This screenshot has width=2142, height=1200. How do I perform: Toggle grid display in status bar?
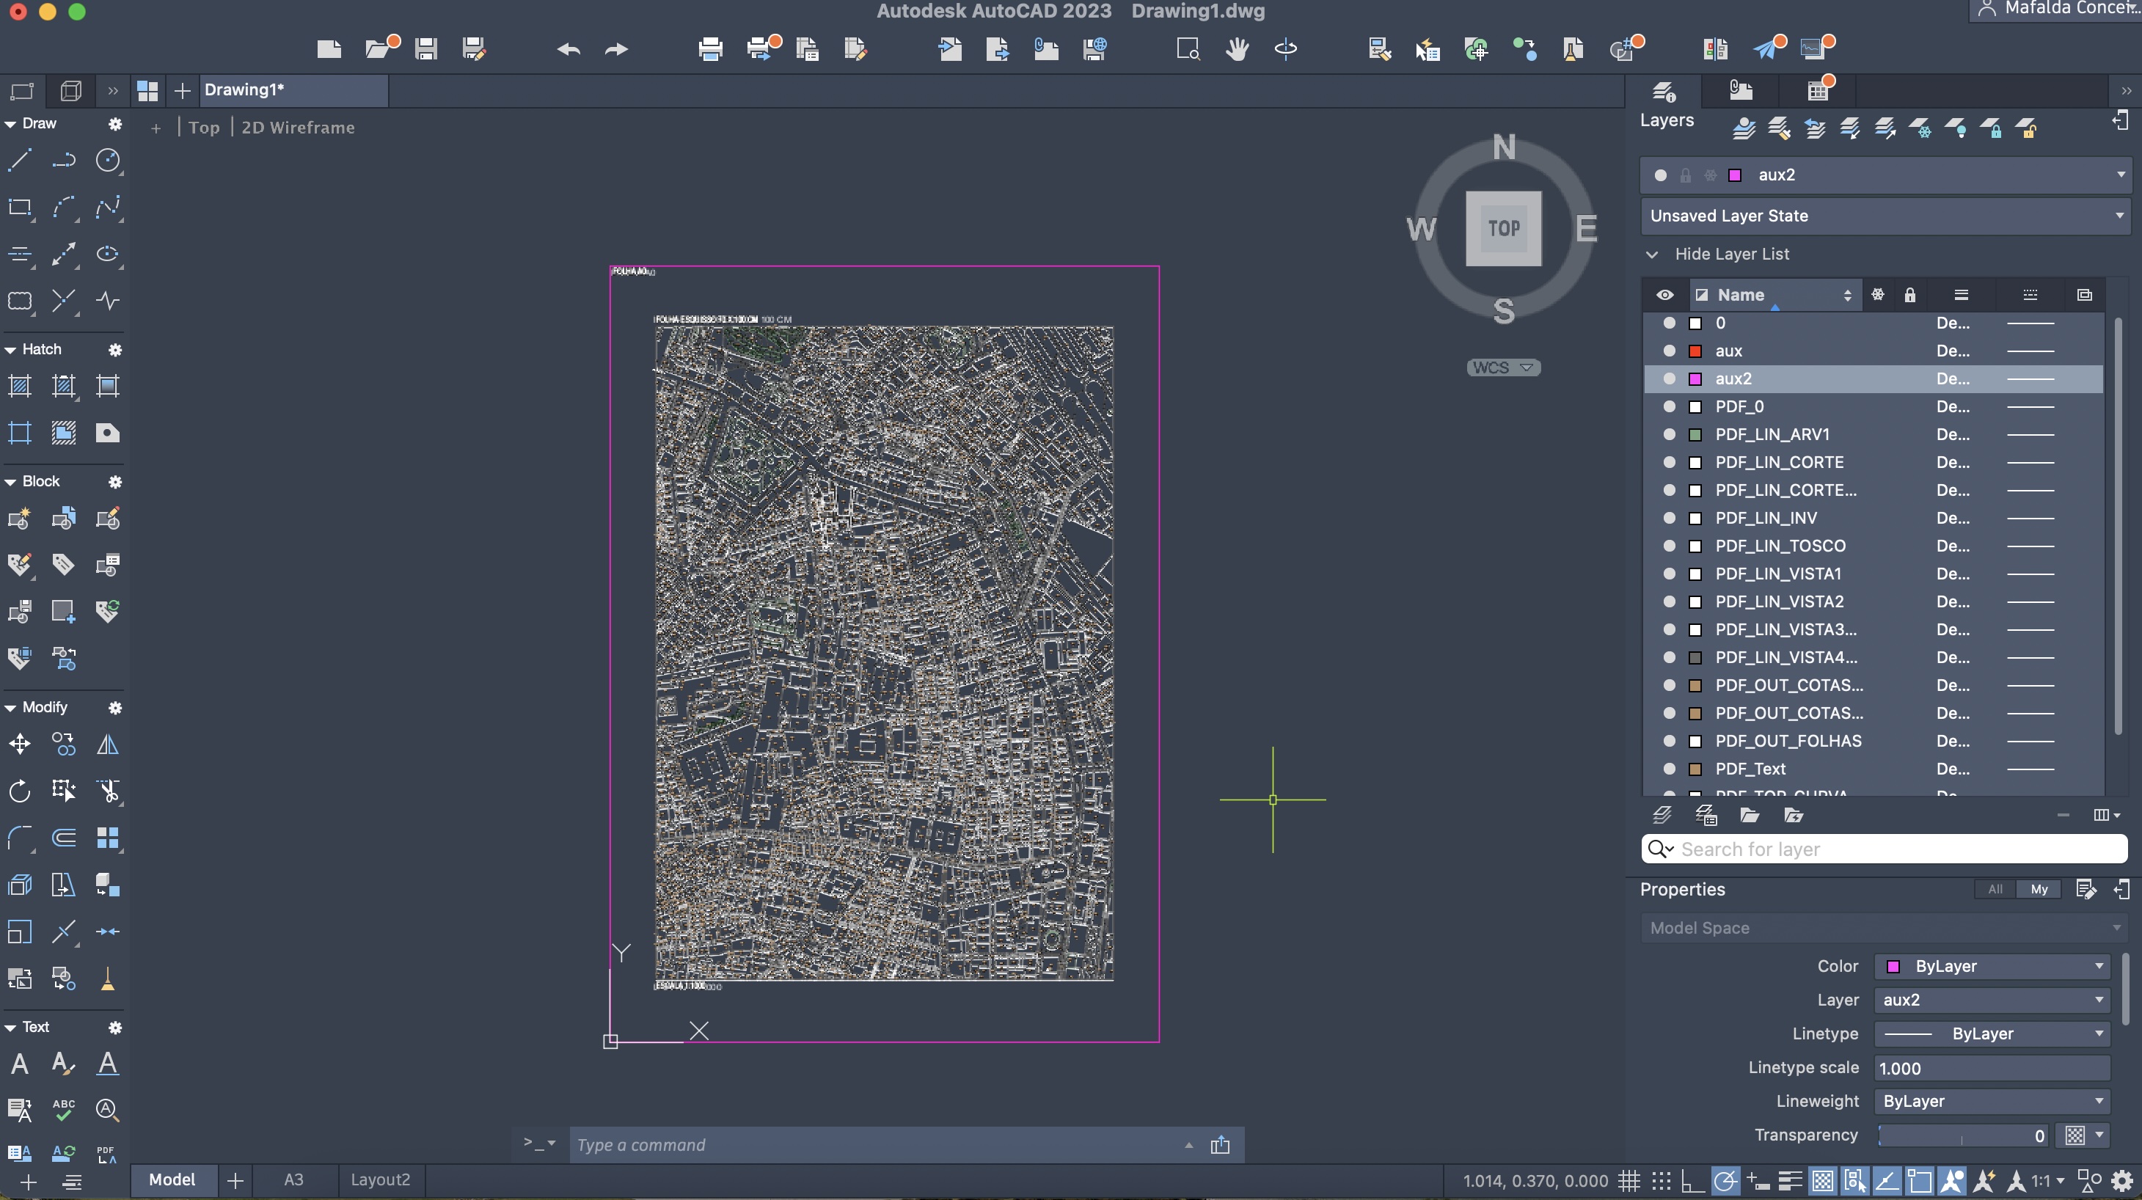pyautogui.click(x=1628, y=1180)
